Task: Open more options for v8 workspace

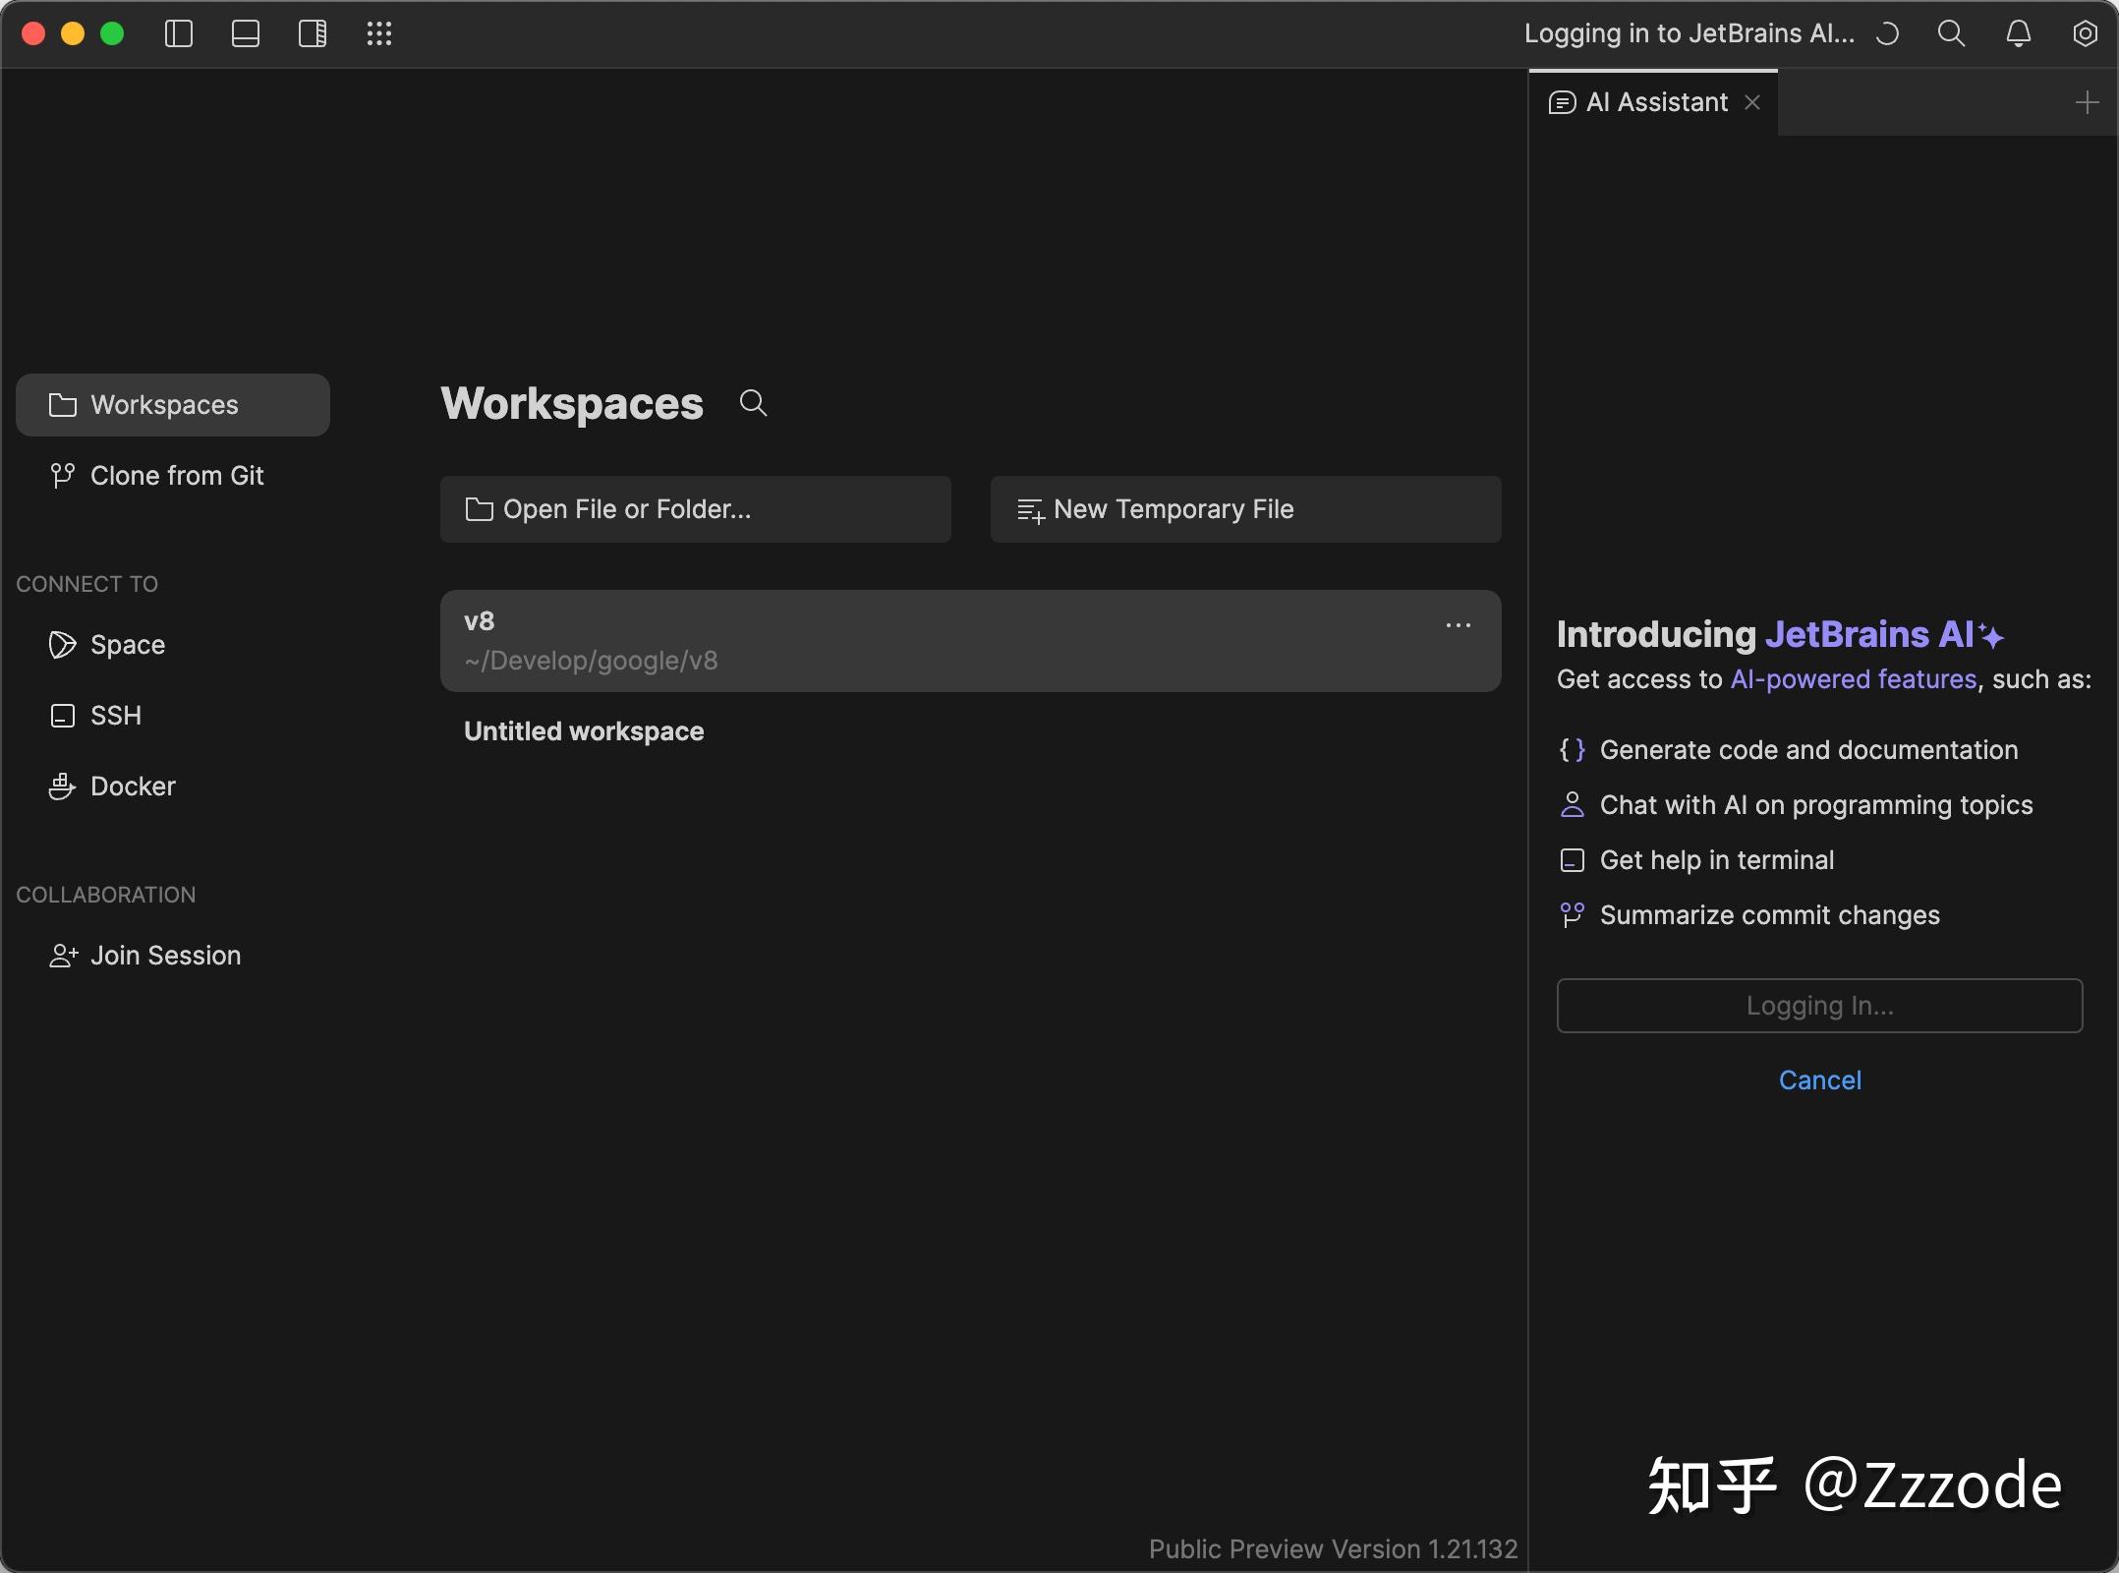Action: pos(1459,626)
